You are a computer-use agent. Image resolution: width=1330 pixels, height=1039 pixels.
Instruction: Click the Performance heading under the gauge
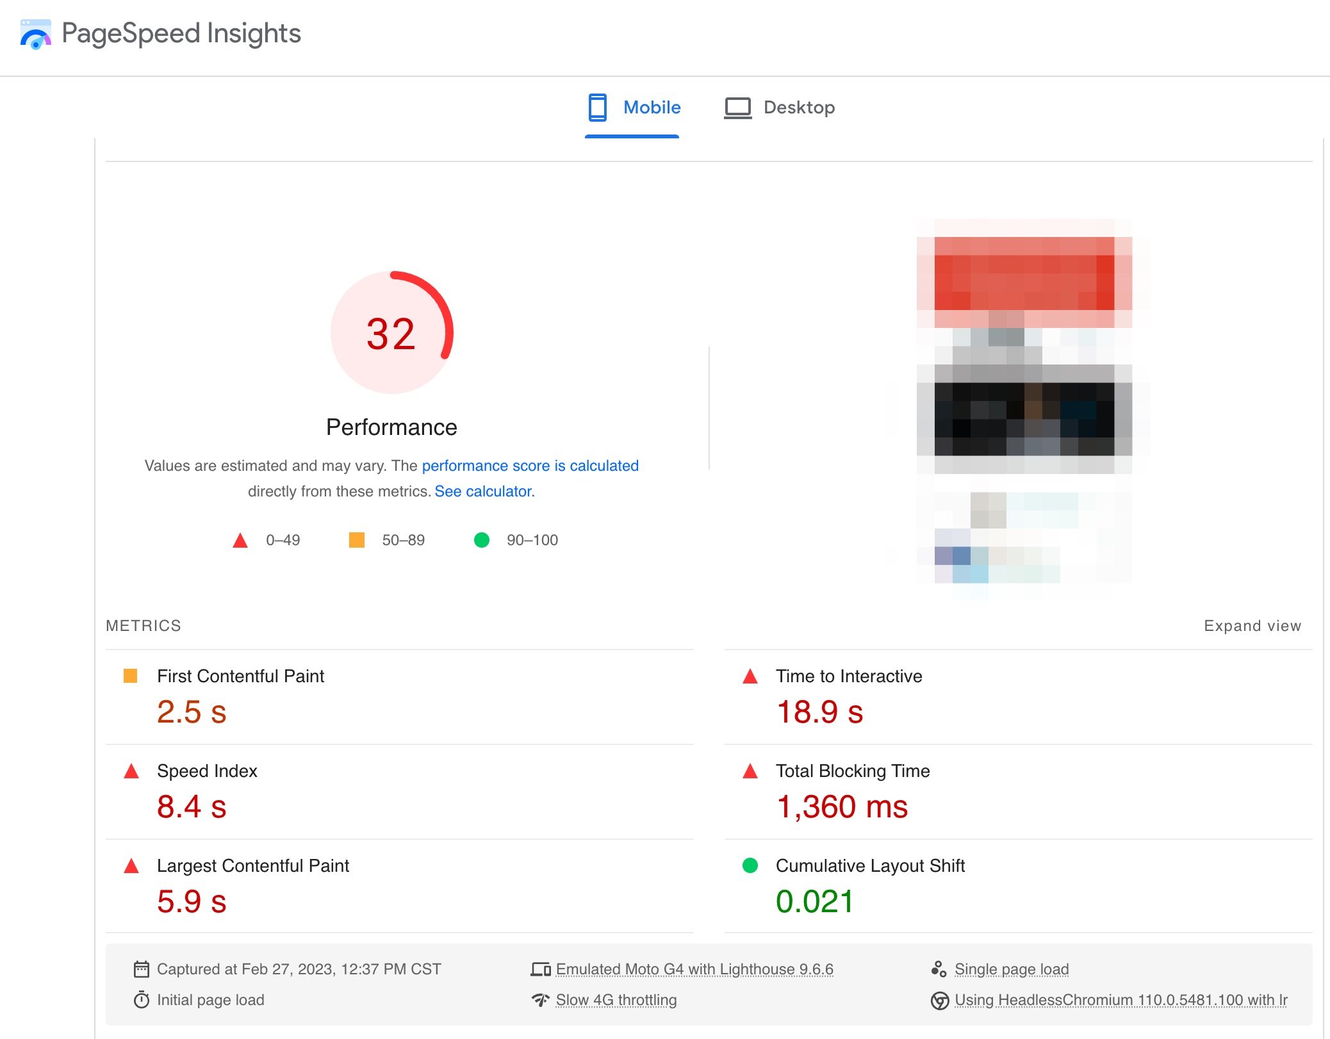coord(391,427)
